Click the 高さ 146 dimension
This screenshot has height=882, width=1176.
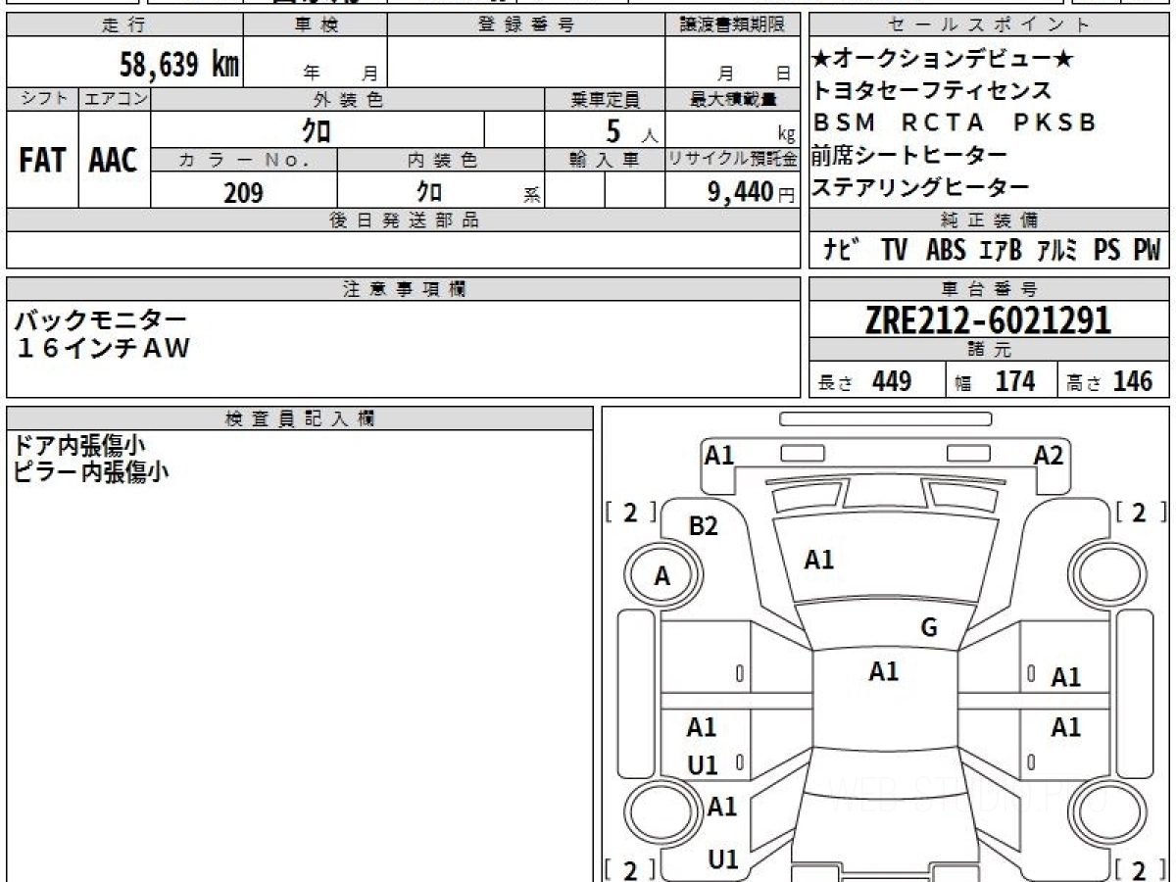[x=1109, y=382]
